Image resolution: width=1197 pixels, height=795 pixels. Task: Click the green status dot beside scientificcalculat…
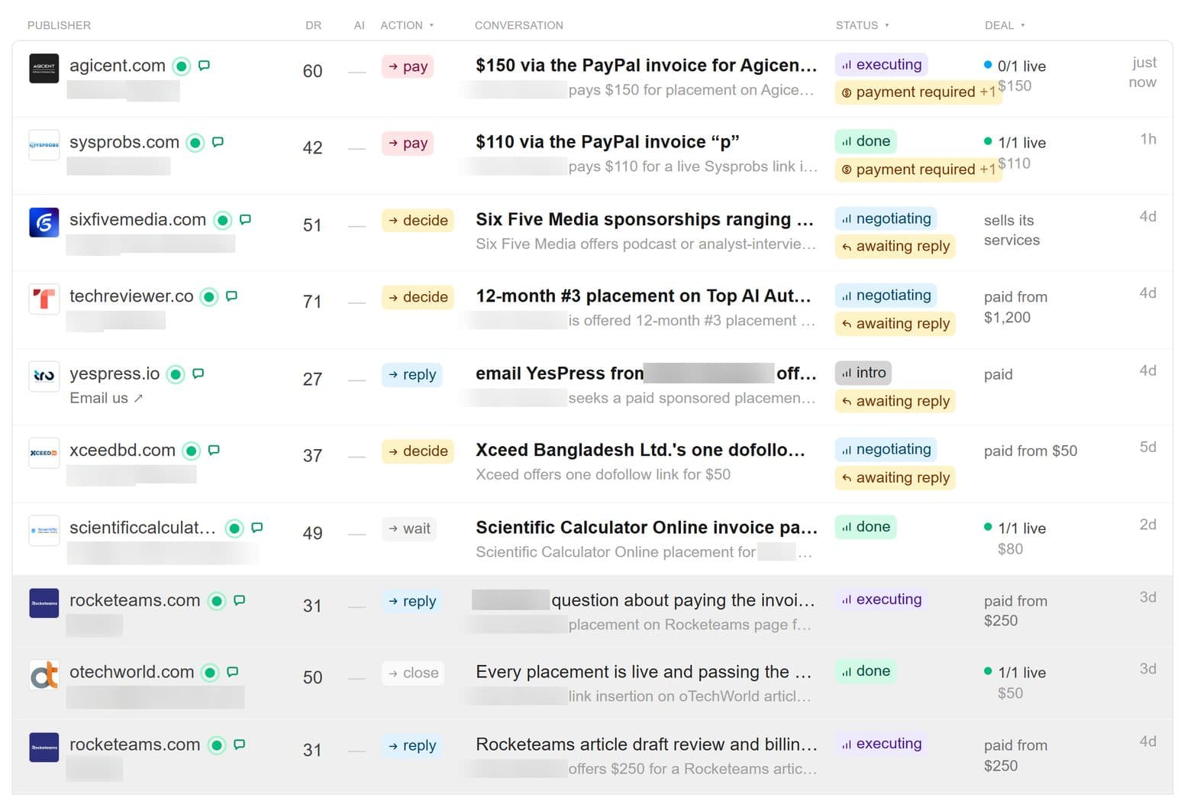click(235, 528)
